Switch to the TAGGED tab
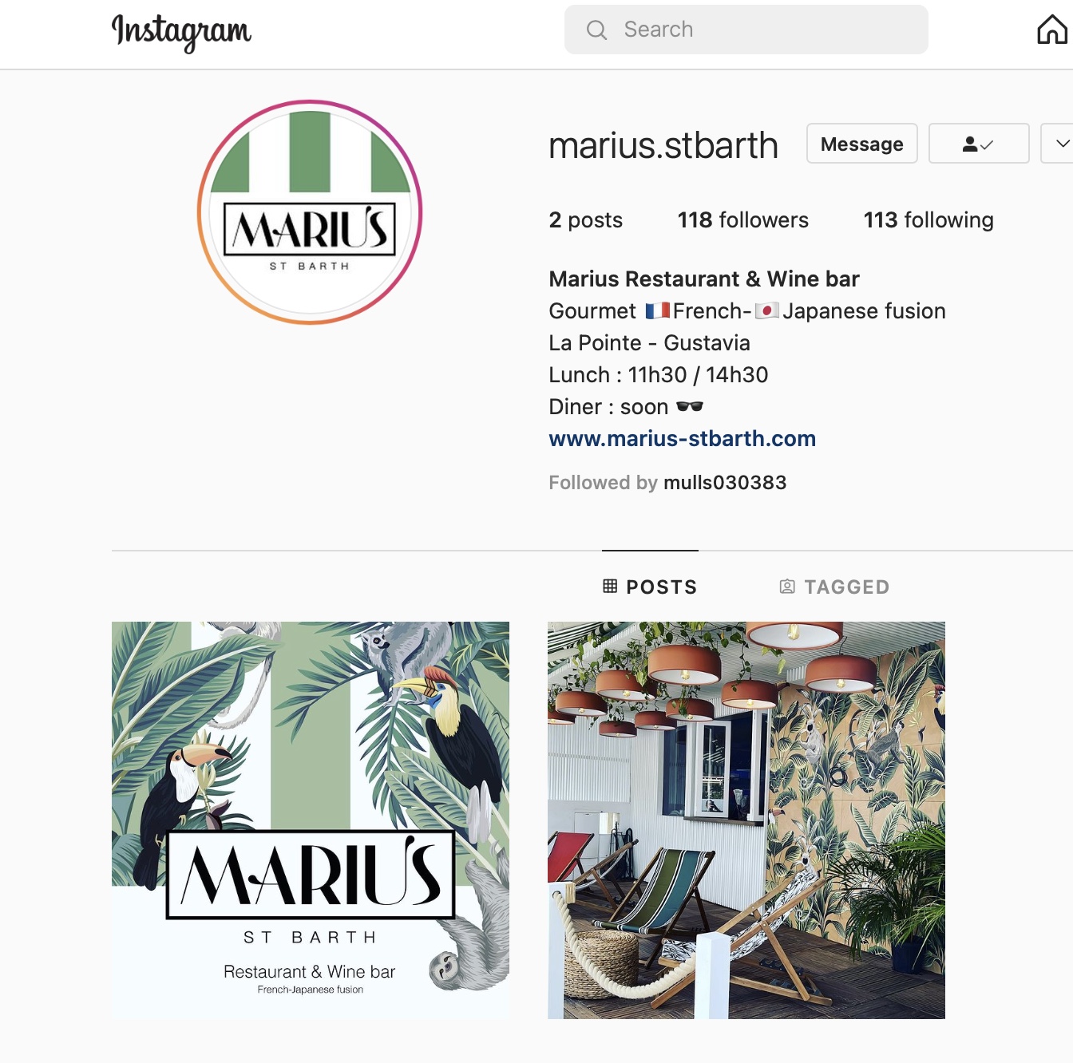1073x1063 pixels. click(834, 587)
